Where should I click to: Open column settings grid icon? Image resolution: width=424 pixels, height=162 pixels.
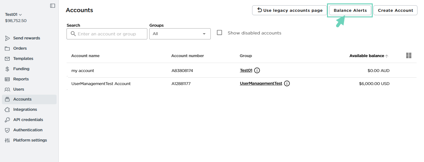click(x=409, y=56)
